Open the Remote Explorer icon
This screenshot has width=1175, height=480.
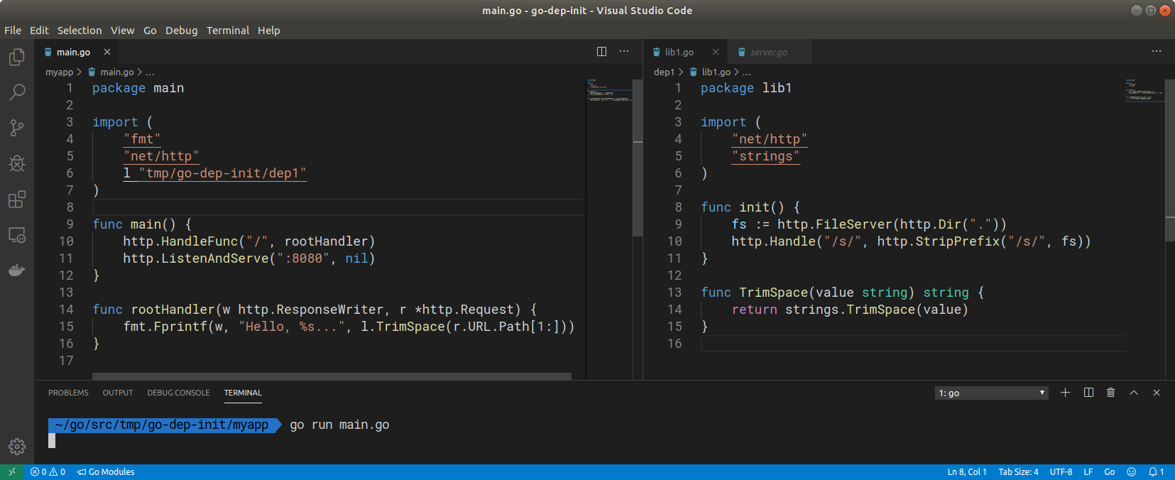[17, 235]
